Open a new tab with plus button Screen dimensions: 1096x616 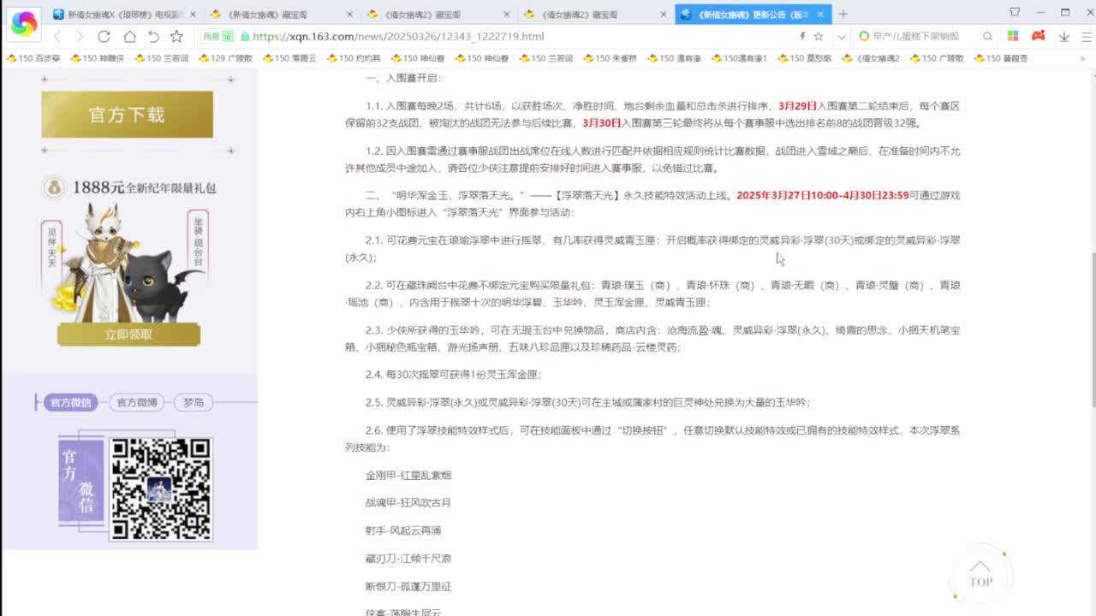[x=843, y=14]
